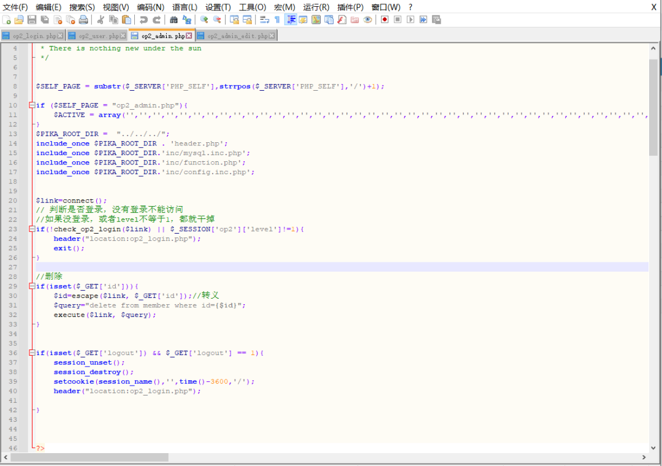This screenshot has height=466, width=662.
Task: Zoom out using the magnifier minus icon
Action: [217, 20]
